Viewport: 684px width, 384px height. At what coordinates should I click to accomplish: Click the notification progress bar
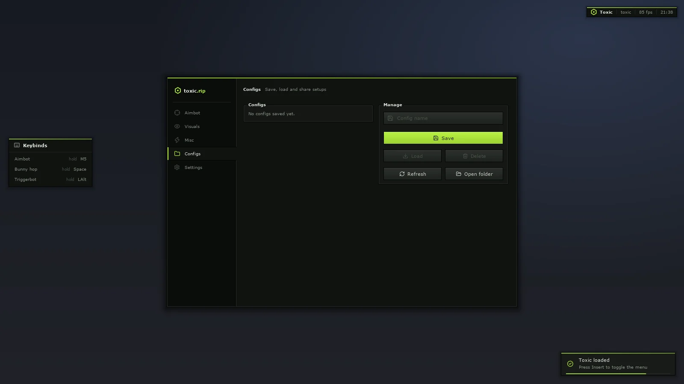(618, 374)
